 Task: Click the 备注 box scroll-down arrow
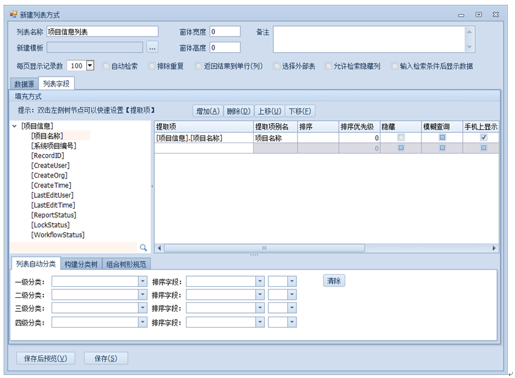469,47
